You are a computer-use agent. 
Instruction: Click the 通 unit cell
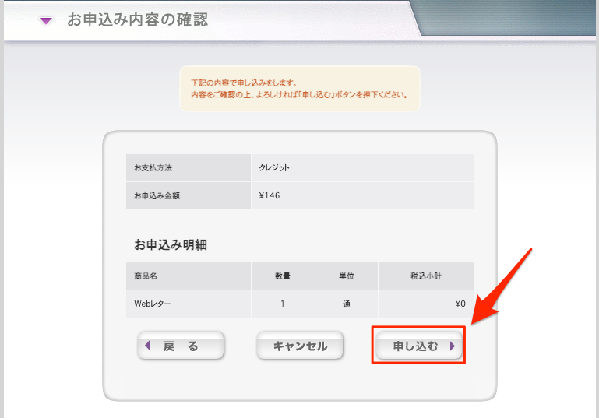pos(347,304)
